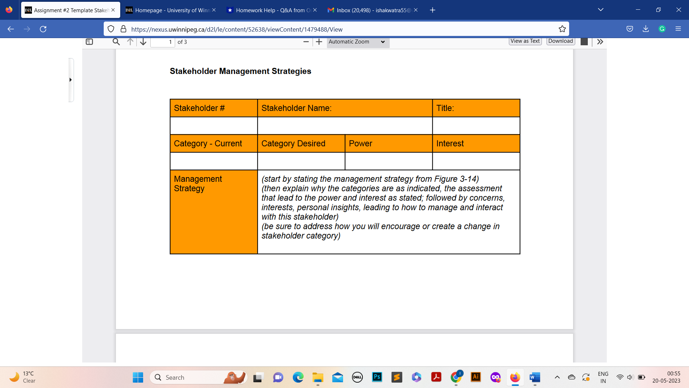The height and width of the screenshot is (388, 689).
Task: Expand the collapsed left side panel
Action: pos(71,80)
